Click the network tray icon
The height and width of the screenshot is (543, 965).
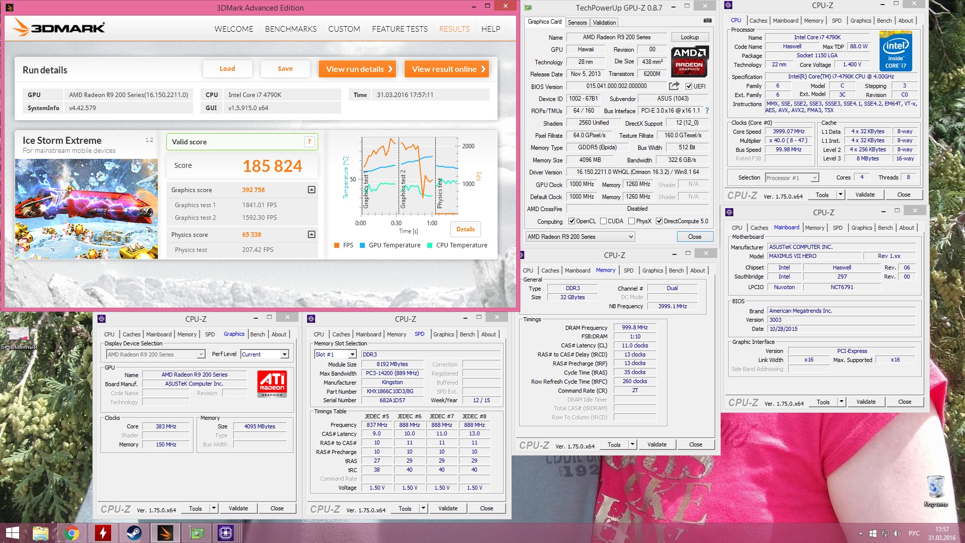pyautogui.click(x=885, y=533)
